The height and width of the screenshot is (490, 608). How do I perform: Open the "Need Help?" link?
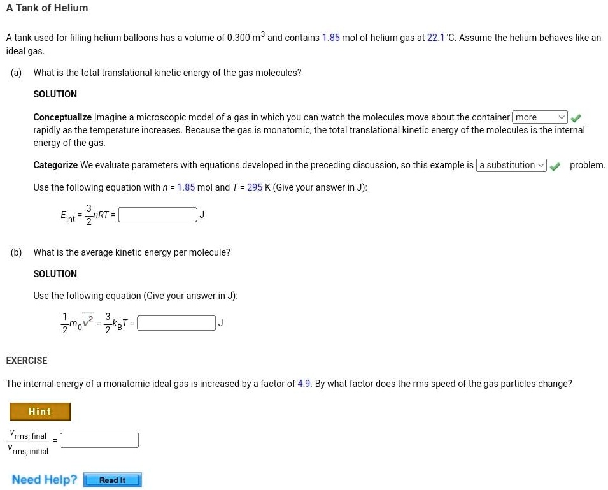point(43,479)
